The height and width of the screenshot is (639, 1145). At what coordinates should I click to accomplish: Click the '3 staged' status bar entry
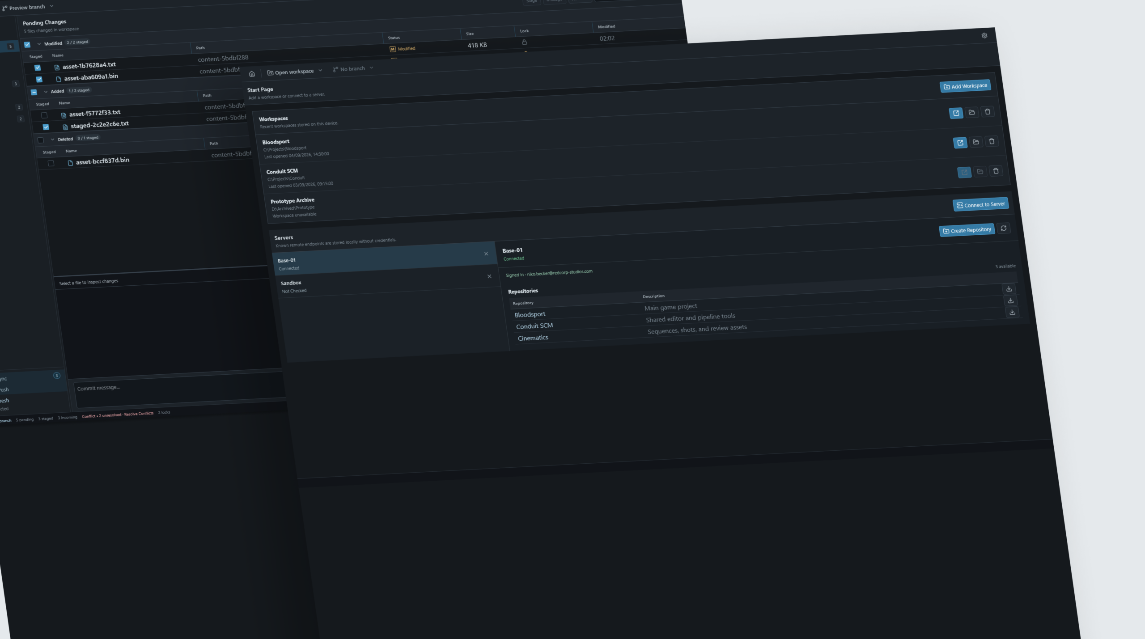coord(46,419)
